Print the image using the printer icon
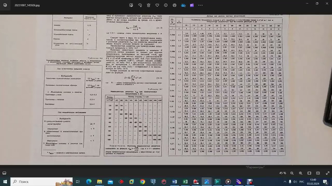332x186 pixels. pos(175,5)
